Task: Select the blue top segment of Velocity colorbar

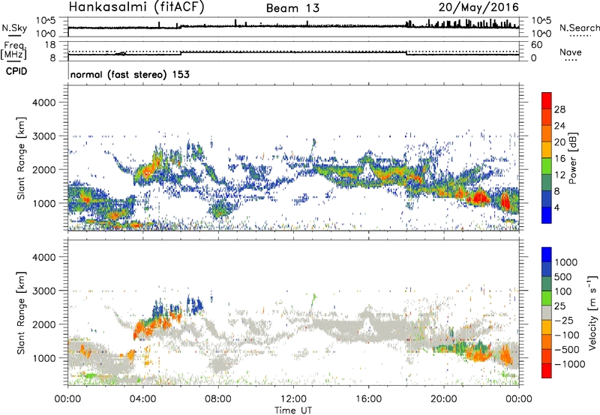Action: (547, 255)
